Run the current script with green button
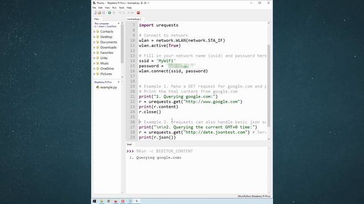364x204 pixels. [109, 12]
